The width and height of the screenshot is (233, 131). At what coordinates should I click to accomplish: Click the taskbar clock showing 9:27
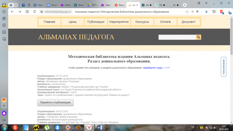[224, 128]
